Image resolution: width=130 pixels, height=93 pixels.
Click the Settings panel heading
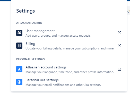[25, 11]
